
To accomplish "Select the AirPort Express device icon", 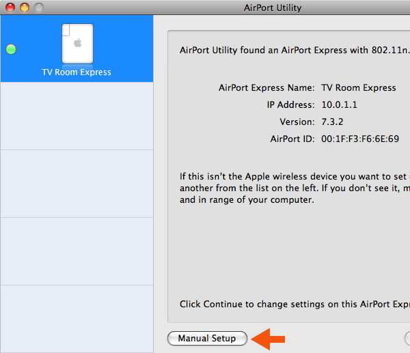I will coord(77,44).
